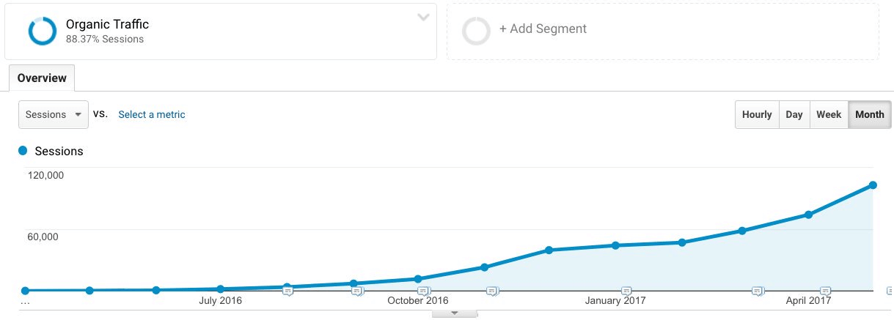Click the annotation icon at the chart's far right edge
894x320 pixels.
(890, 290)
